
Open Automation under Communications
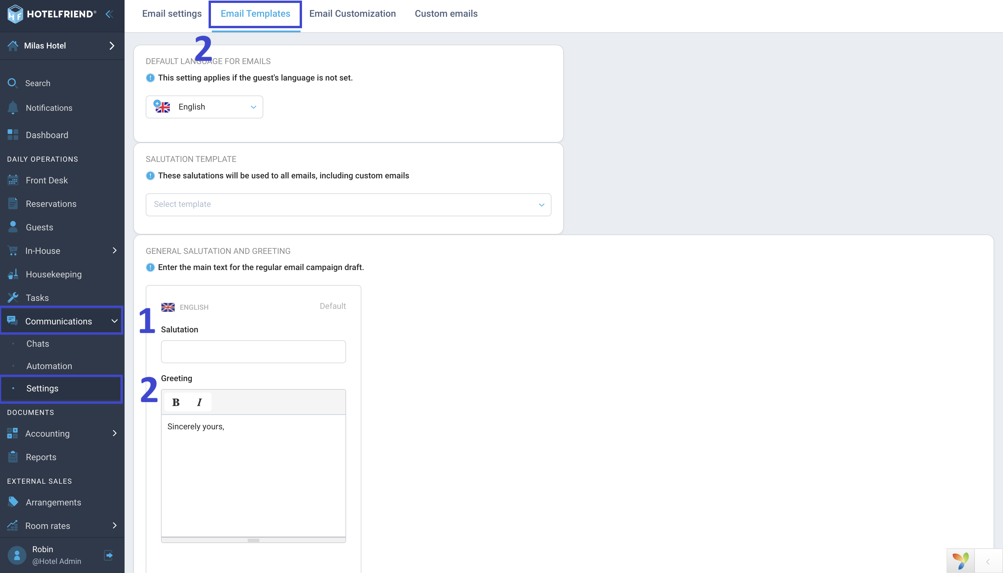[x=49, y=366]
